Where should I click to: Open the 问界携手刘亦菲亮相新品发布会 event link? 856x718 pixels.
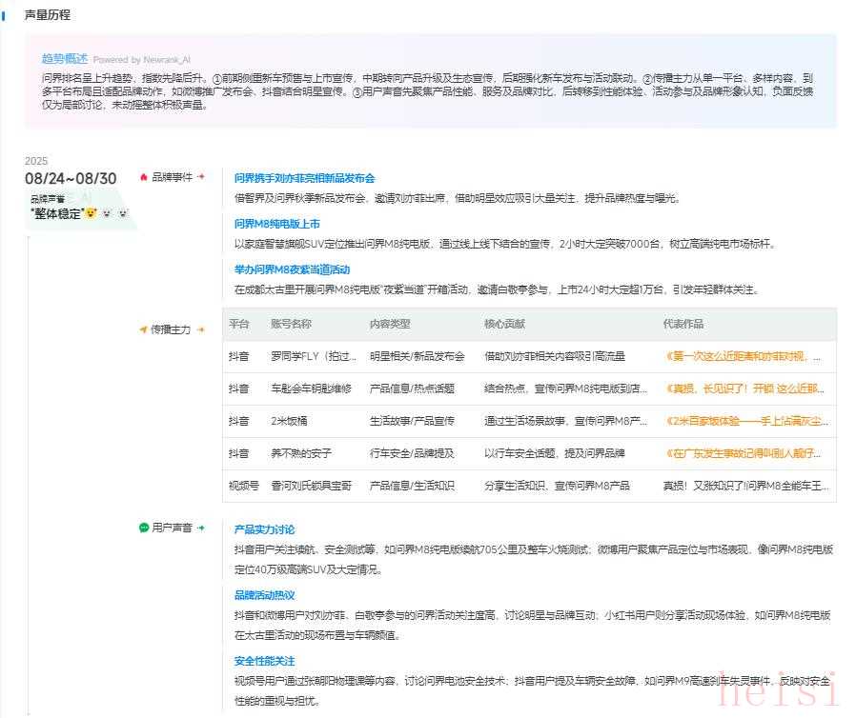[305, 178]
